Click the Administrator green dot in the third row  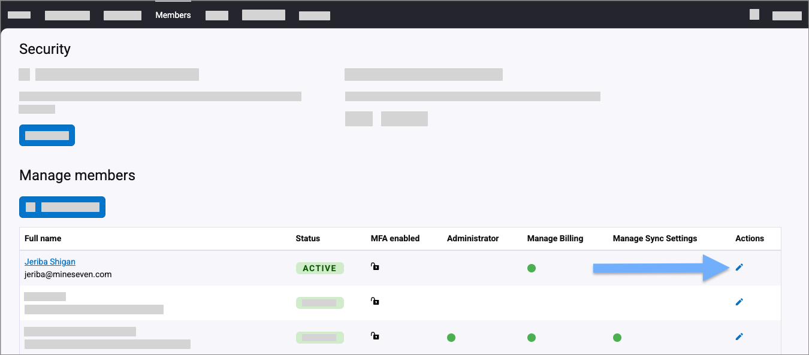451,338
